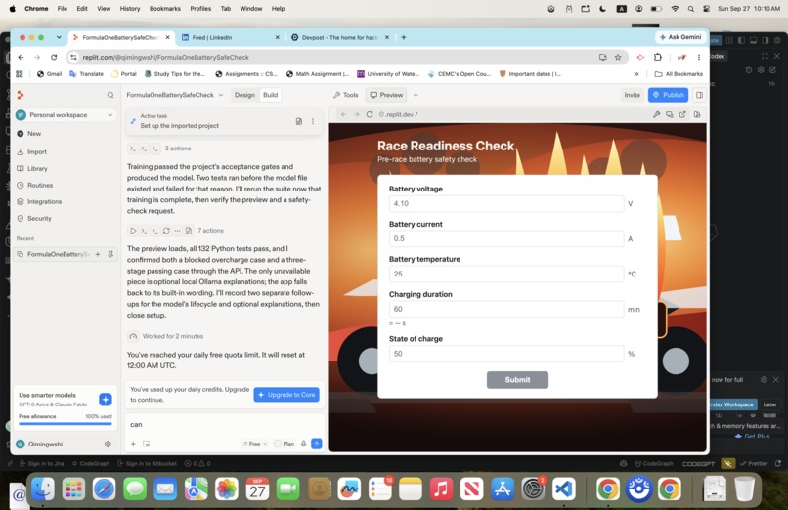
Task: Click the plus button on the Use smarter models card
Action: pos(106,399)
